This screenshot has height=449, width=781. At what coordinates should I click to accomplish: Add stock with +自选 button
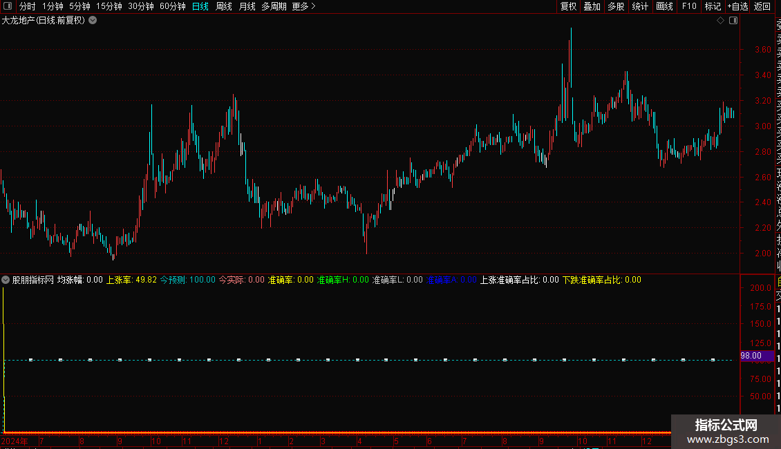[x=737, y=6]
